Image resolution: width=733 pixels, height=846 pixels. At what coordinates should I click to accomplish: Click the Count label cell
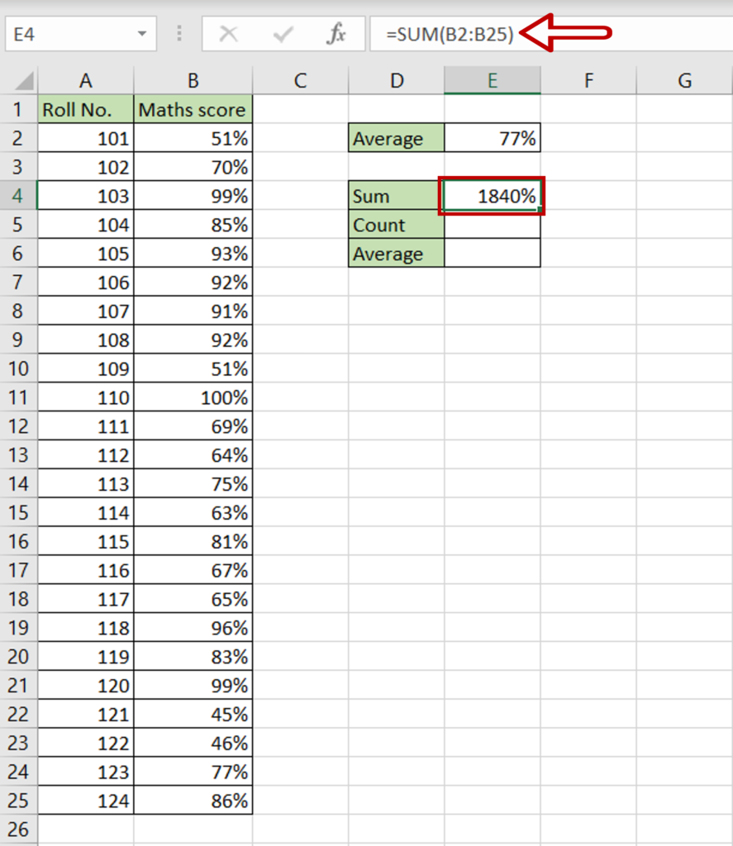coord(396,225)
